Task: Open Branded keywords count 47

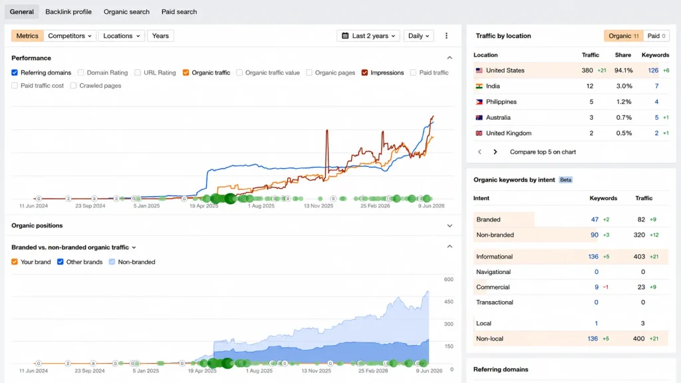Action: (x=595, y=219)
